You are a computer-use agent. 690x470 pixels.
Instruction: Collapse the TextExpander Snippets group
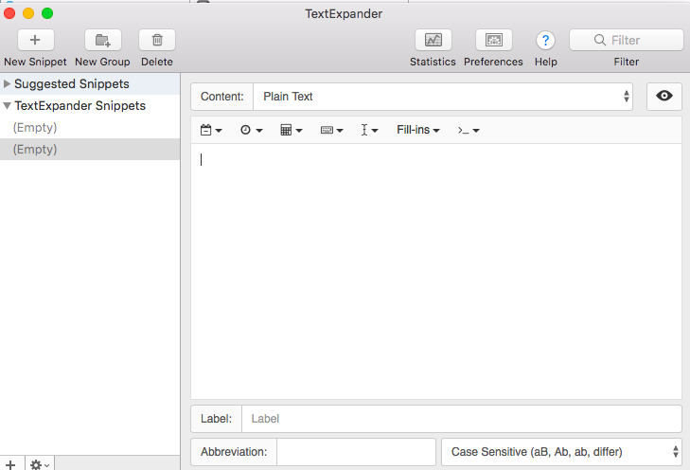point(7,106)
